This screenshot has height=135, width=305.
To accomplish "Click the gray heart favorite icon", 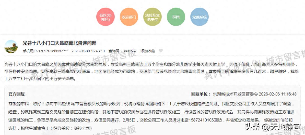I will click(161, 51).
